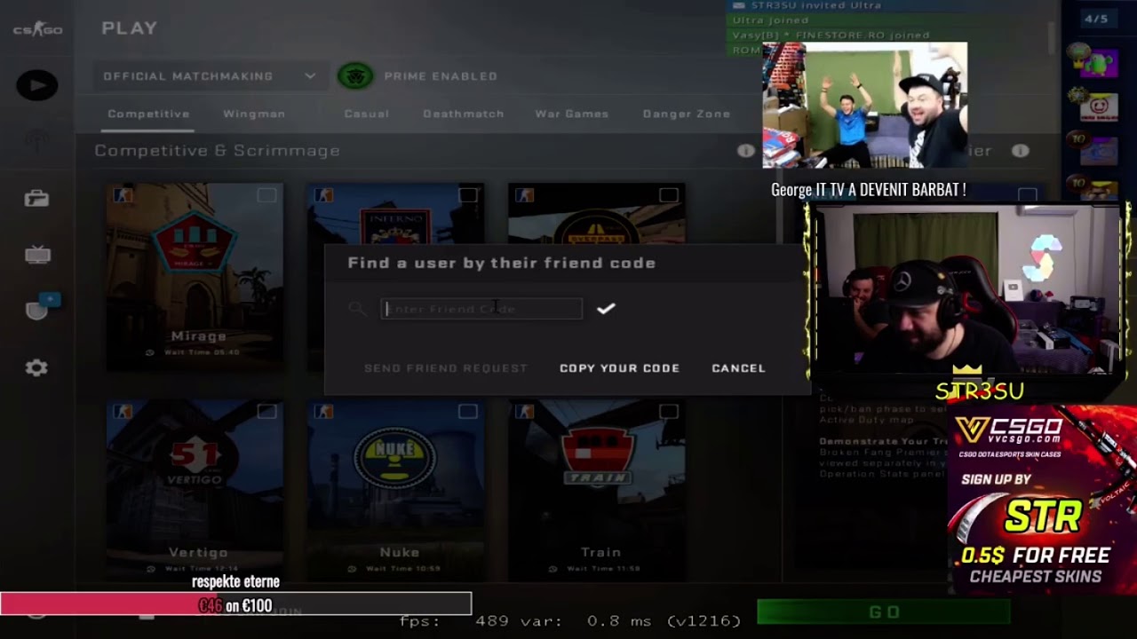Click the info icon beside Competitive & Scrimmage
The width and height of the screenshot is (1137, 639).
pos(746,151)
